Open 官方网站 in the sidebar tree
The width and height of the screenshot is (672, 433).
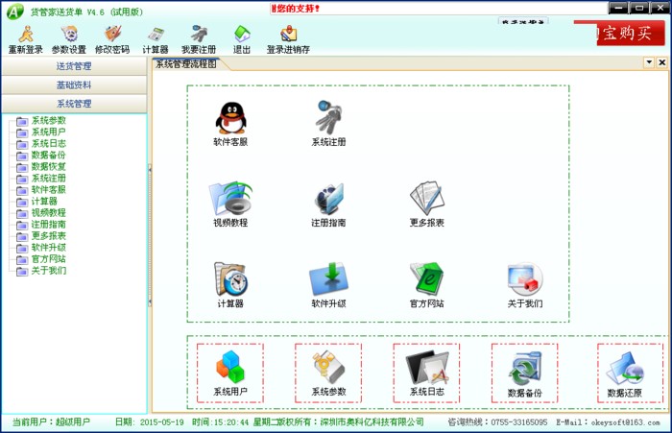(48, 259)
